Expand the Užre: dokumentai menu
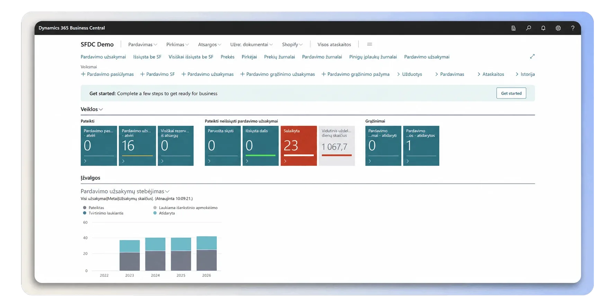The width and height of the screenshot is (615, 307). point(252,44)
